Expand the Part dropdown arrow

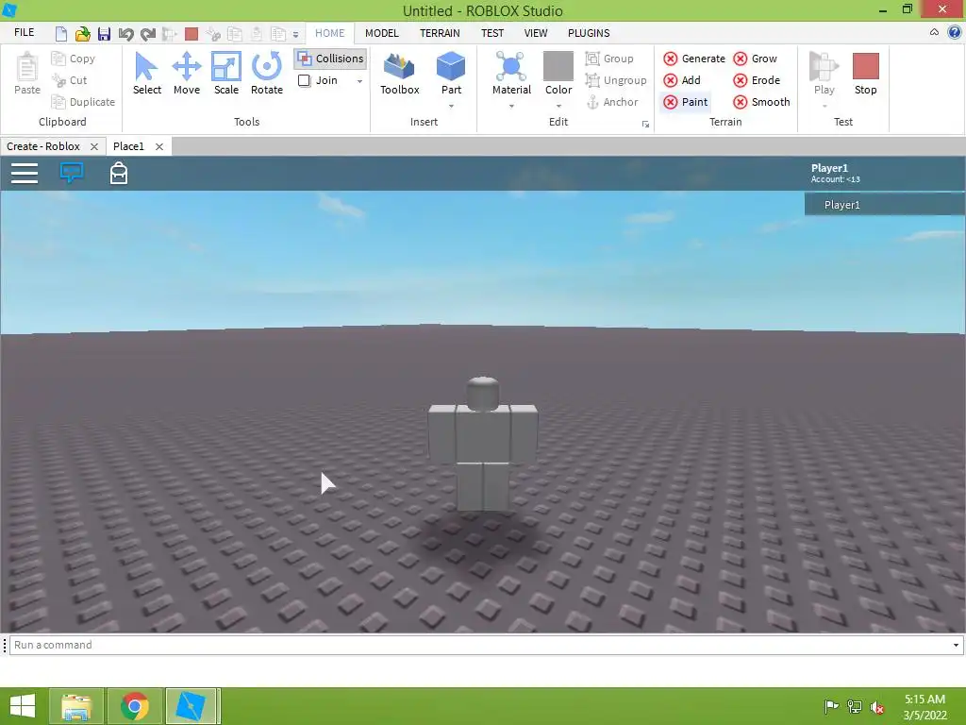451,106
